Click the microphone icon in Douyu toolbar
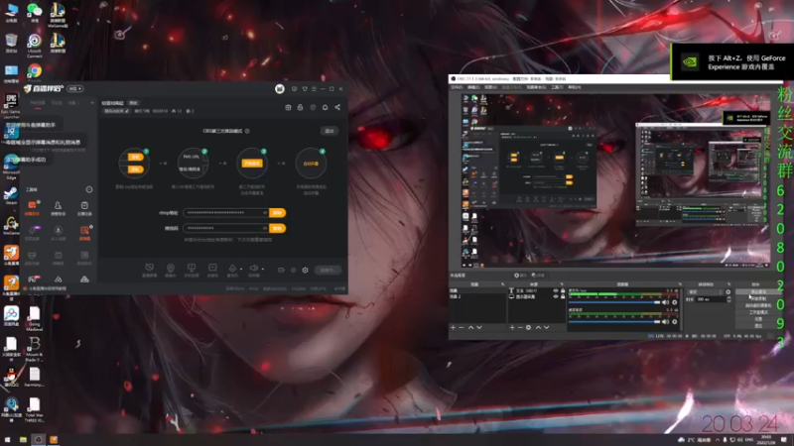 232,268
